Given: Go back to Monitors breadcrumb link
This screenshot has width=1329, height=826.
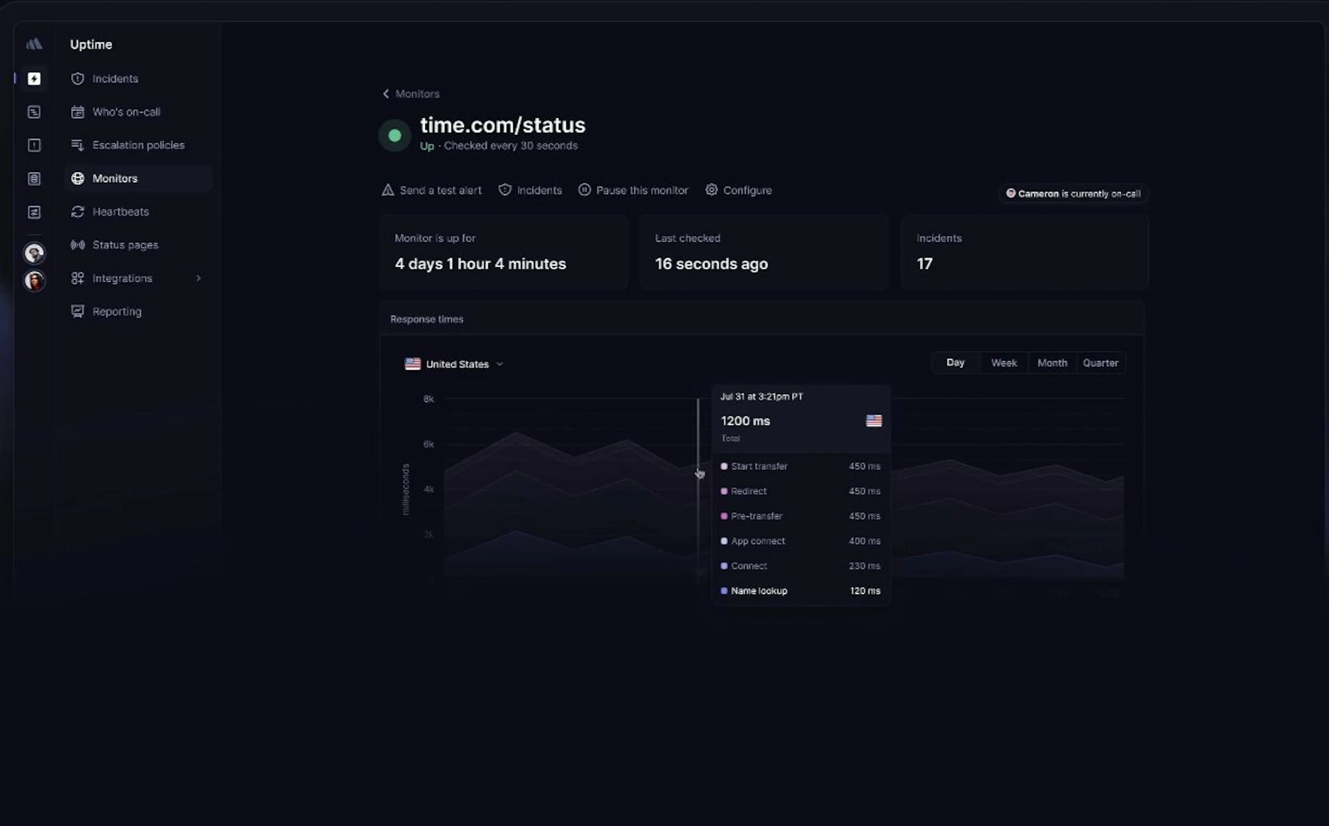Looking at the screenshot, I should pyautogui.click(x=417, y=94).
